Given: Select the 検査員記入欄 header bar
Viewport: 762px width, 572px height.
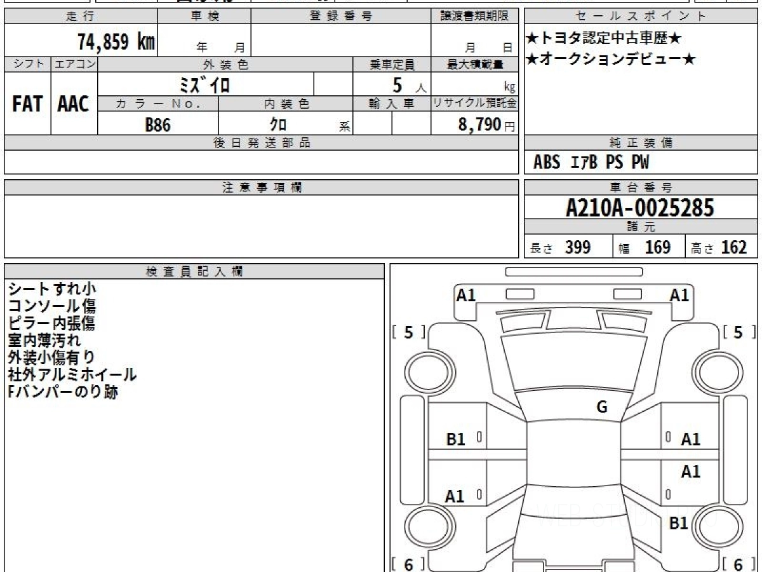Looking at the screenshot, I should pos(194,271).
